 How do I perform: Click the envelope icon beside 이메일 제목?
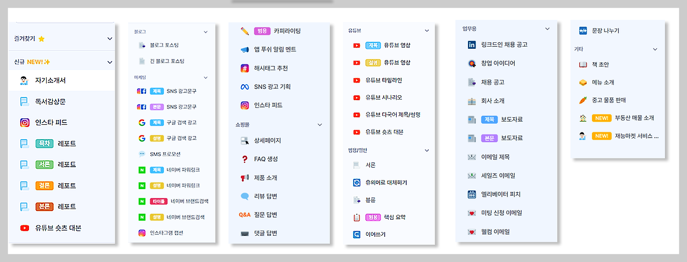(x=472, y=157)
